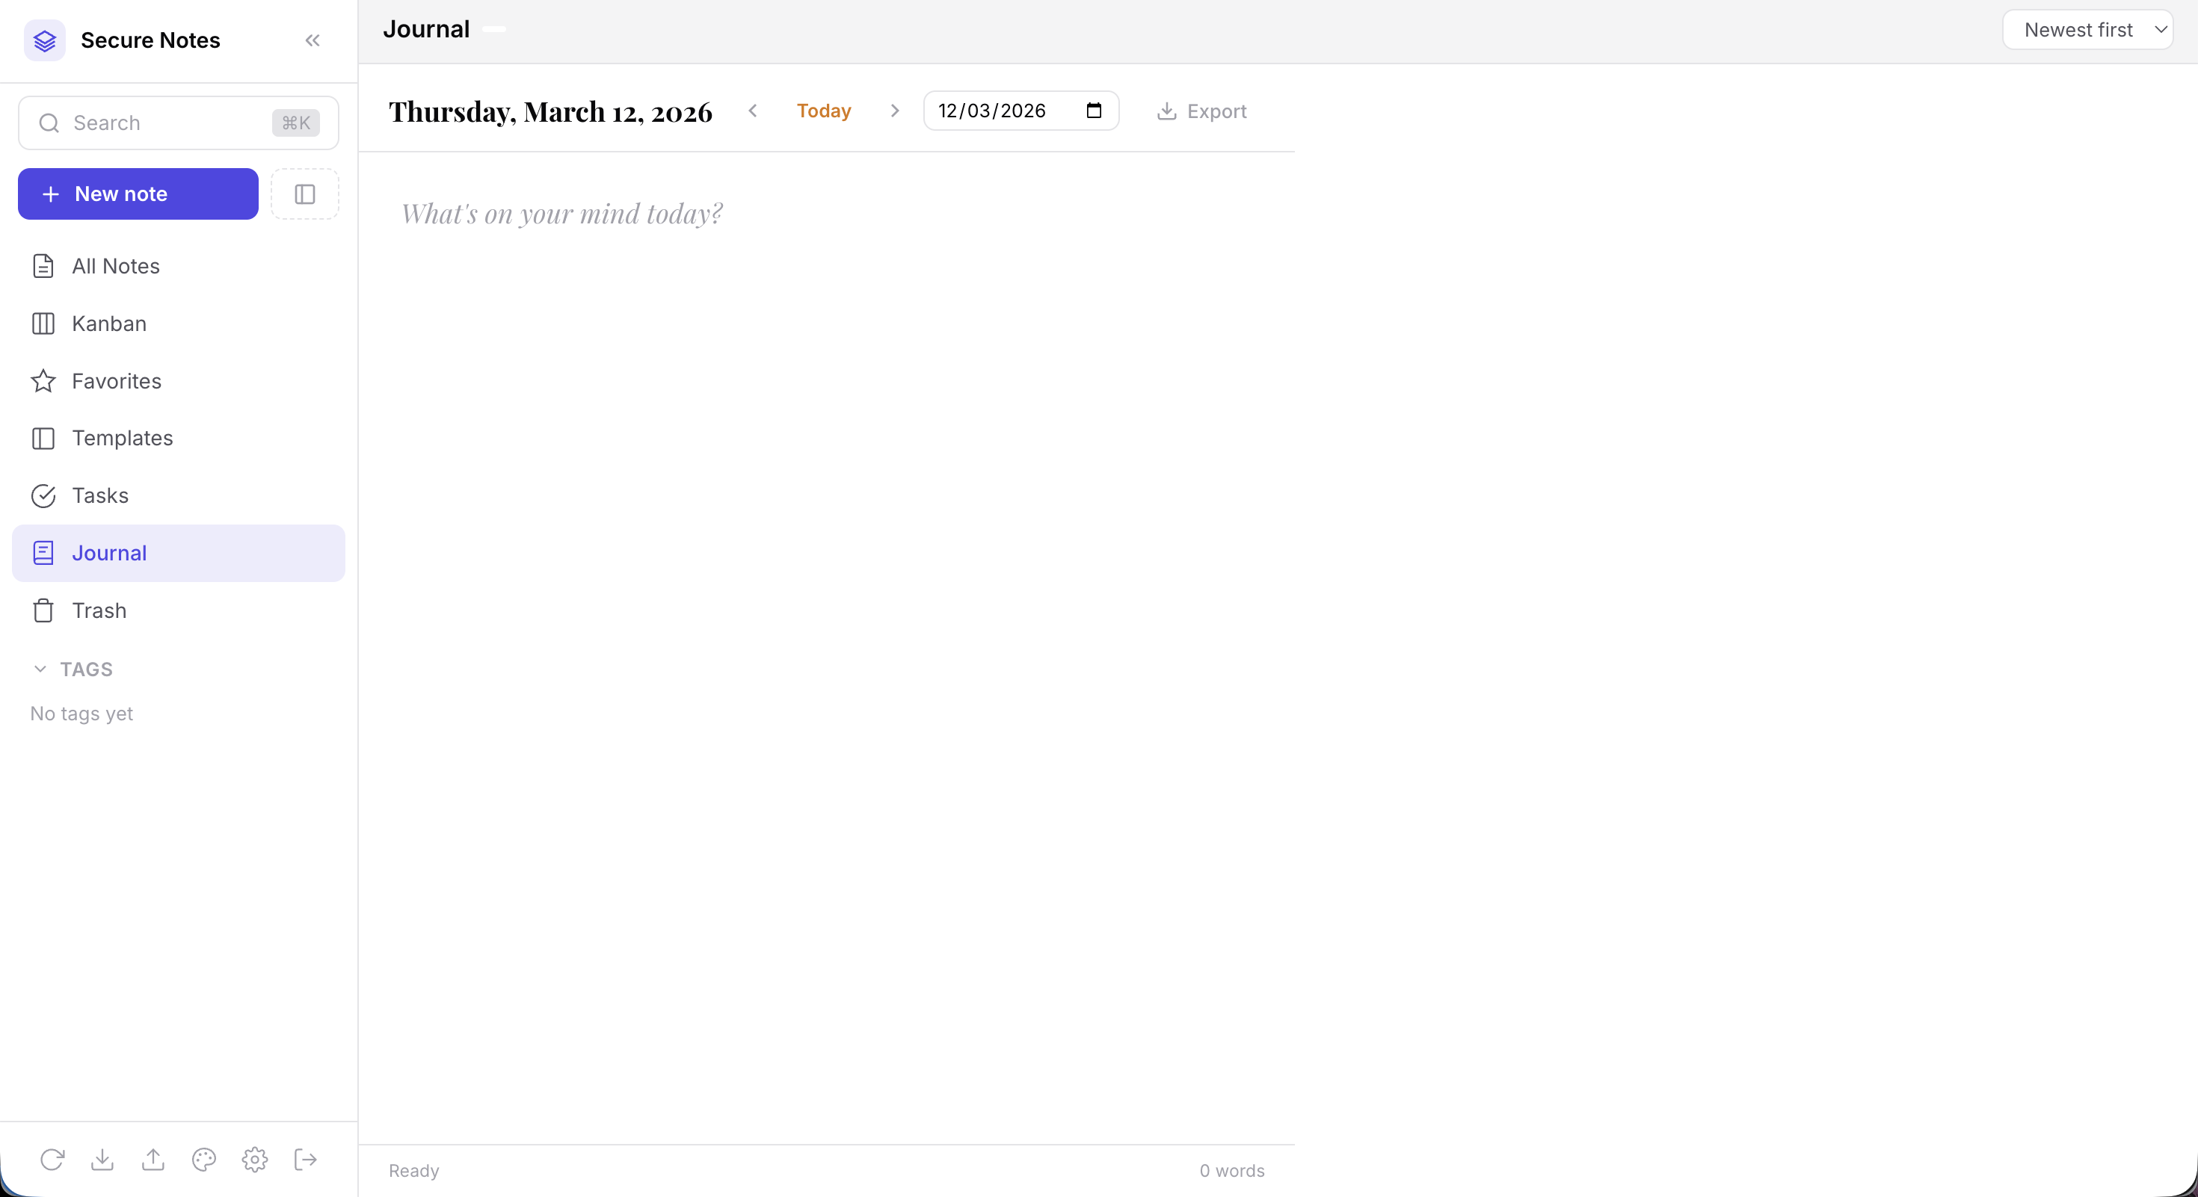This screenshot has width=2198, height=1197.
Task: Open the settings gear
Action: [x=254, y=1160]
